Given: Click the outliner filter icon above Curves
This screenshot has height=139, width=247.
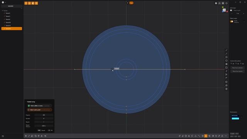Looking at the screenshot, I should pyautogui.click(x=22, y=8).
